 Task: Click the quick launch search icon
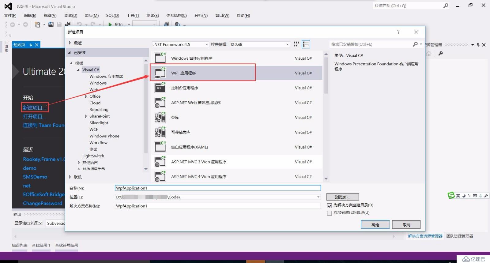pos(446,6)
